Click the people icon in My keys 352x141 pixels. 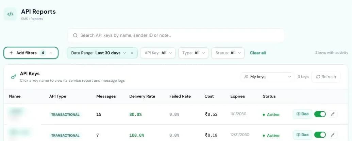pyautogui.click(x=246, y=77)
